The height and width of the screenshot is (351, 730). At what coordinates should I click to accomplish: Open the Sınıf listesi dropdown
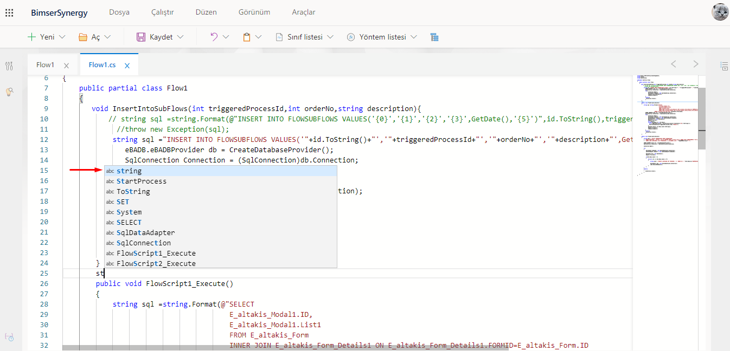click(x=304, y=37)
